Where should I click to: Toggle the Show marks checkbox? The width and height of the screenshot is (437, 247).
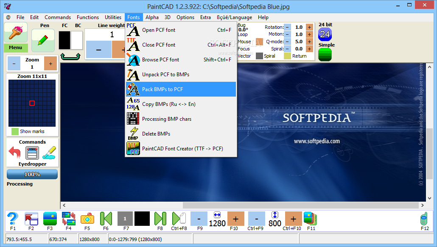click(x=15, y=131)
